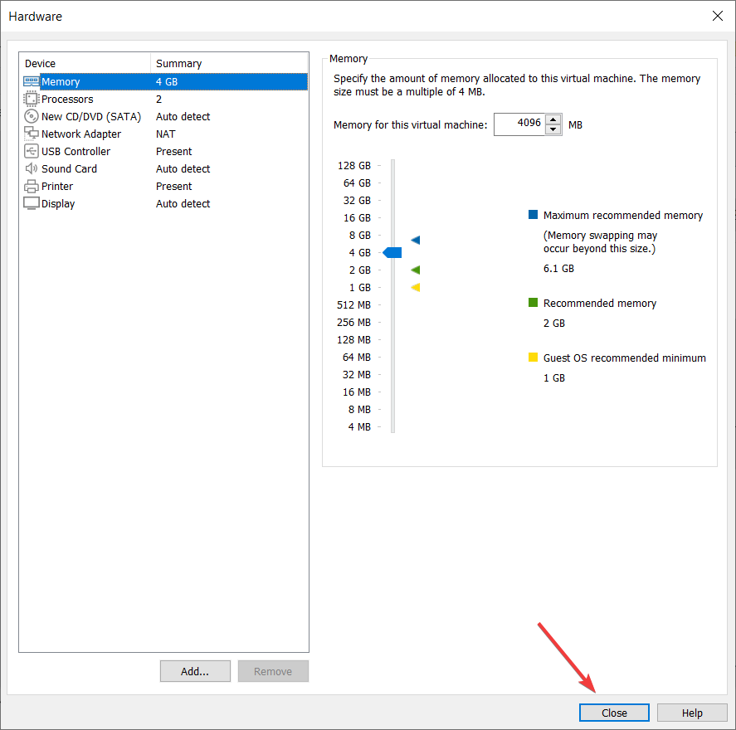This screenshot has height=730, width=736.
Task: Click the Sound Card Auto detect summary
Action: 183,168
